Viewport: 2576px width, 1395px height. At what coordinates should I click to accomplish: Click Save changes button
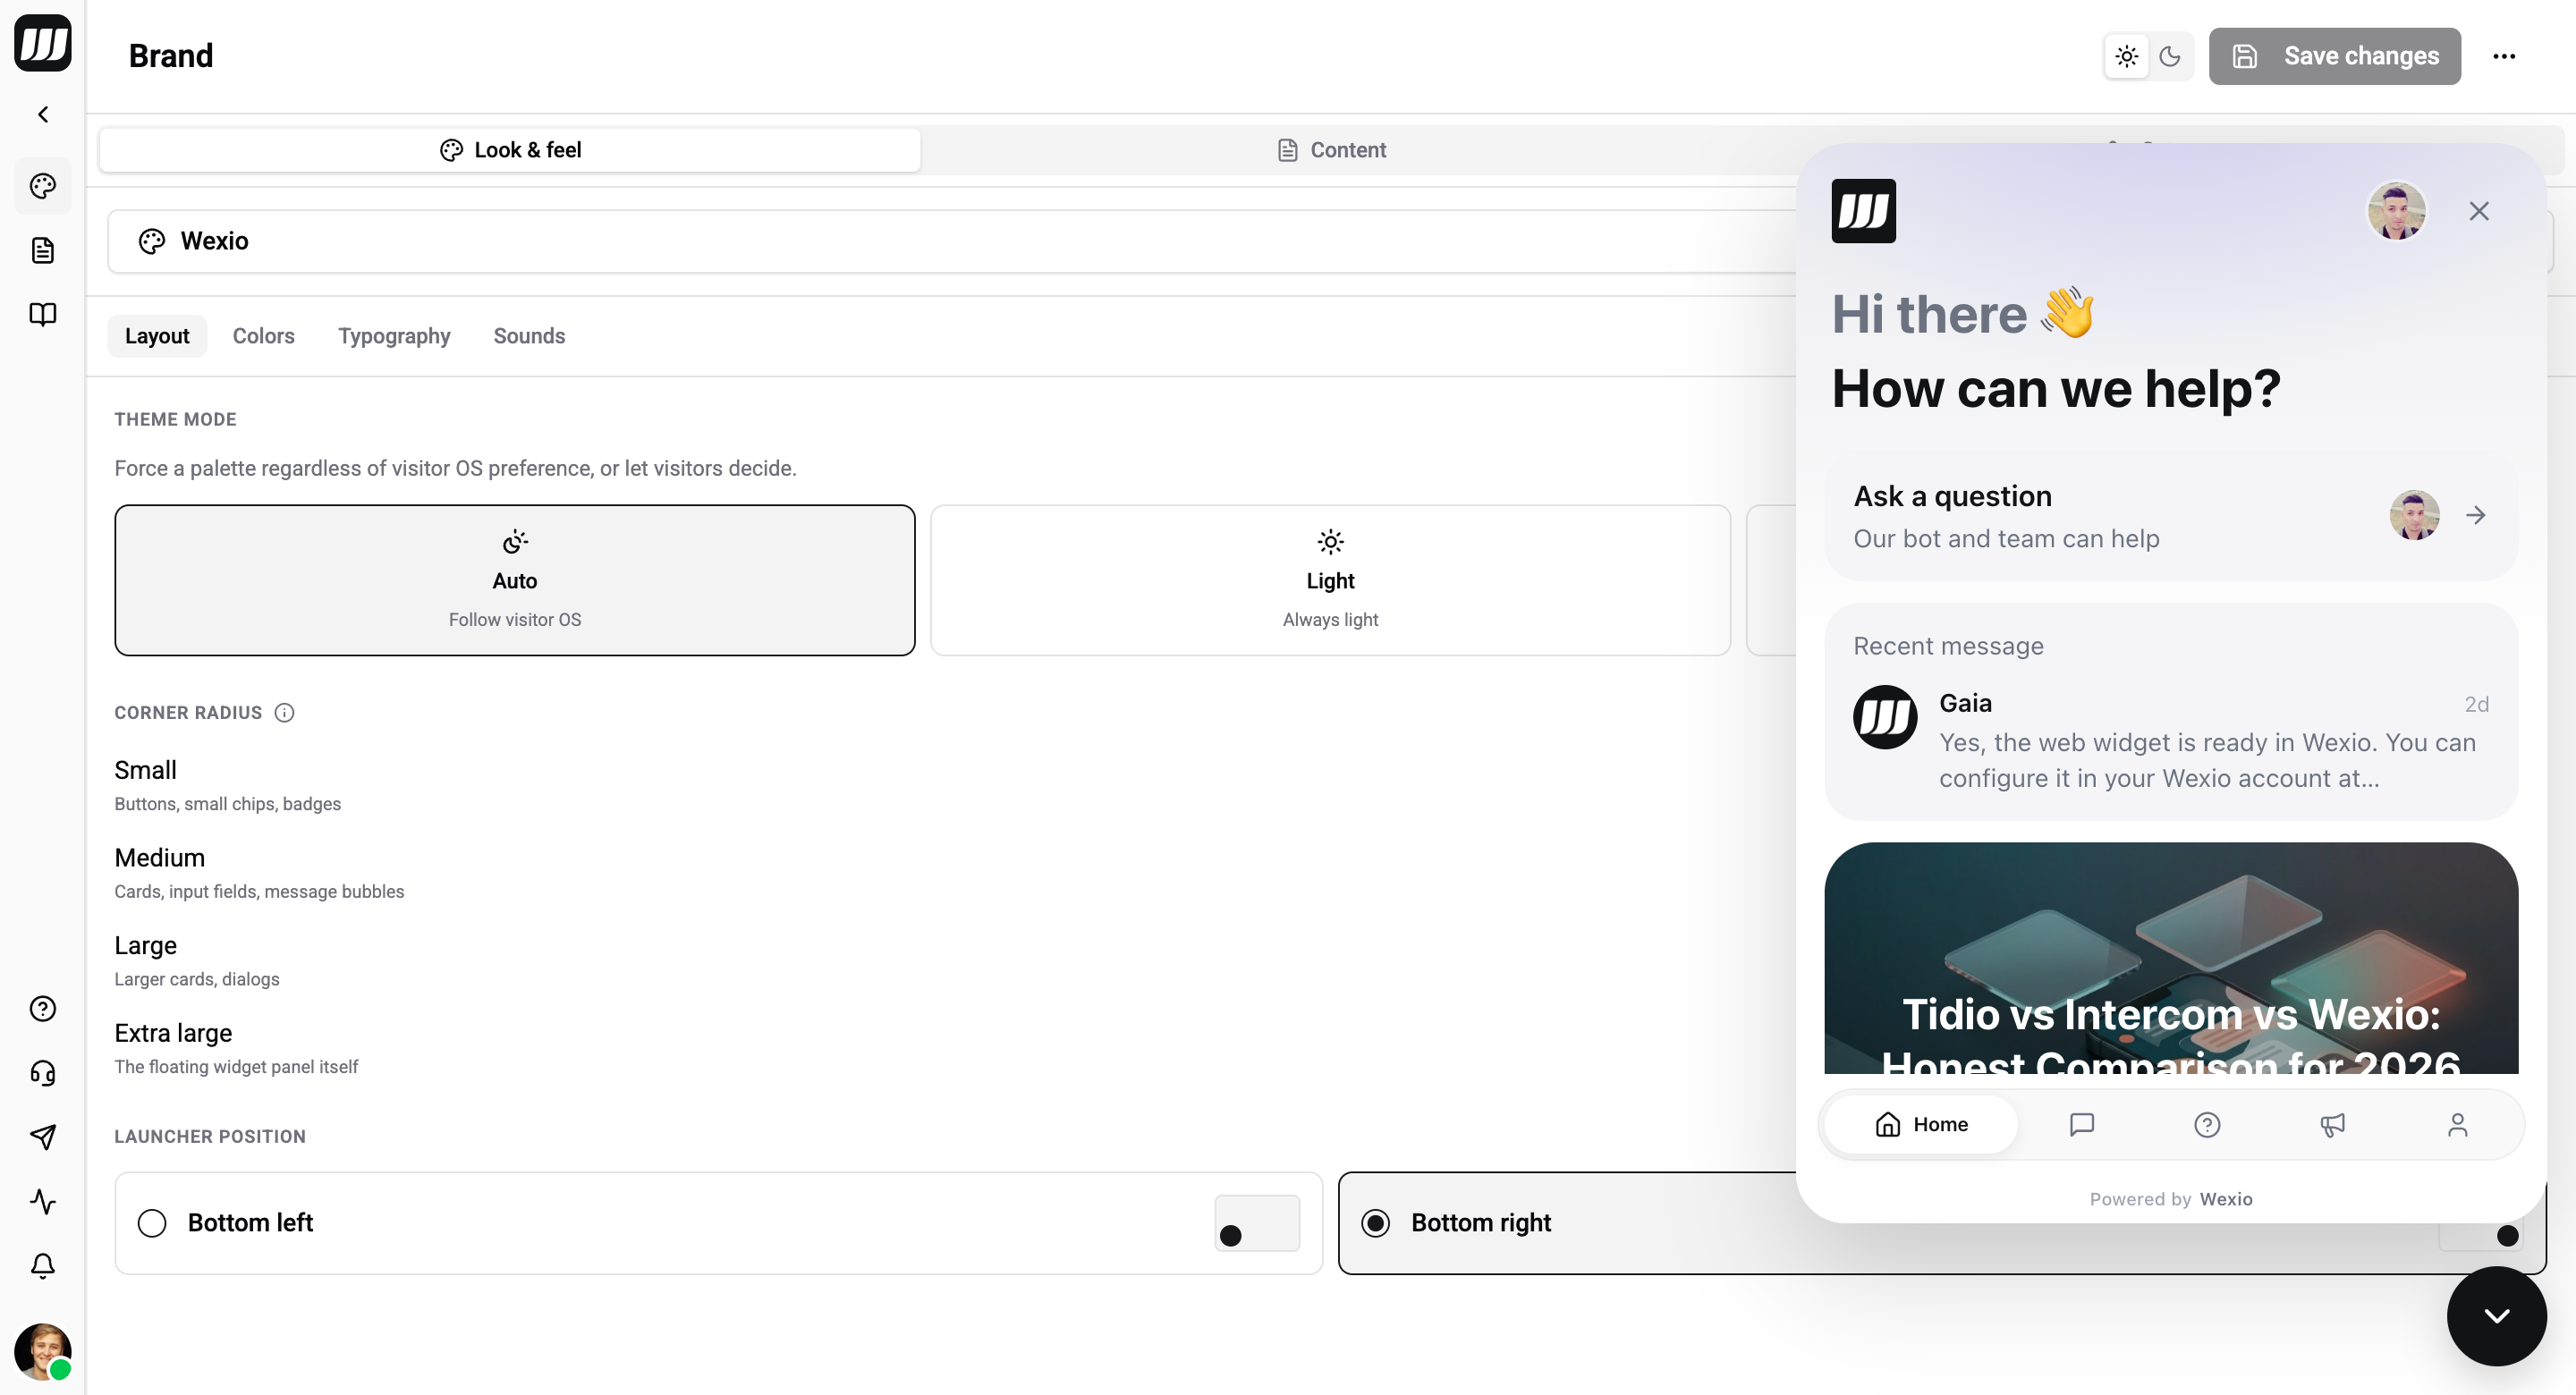[x=2335, y=56]
